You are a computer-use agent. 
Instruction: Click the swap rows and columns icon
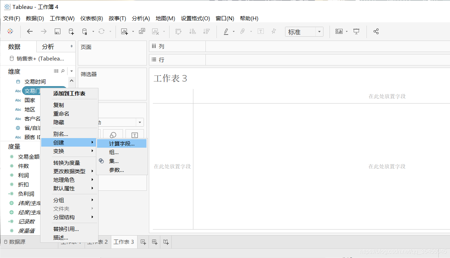click(178, 31)
